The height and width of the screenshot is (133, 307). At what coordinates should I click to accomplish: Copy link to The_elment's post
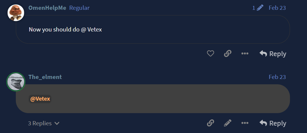click(211, 123)
